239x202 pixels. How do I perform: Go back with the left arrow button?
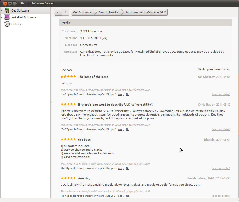[58, 12]
